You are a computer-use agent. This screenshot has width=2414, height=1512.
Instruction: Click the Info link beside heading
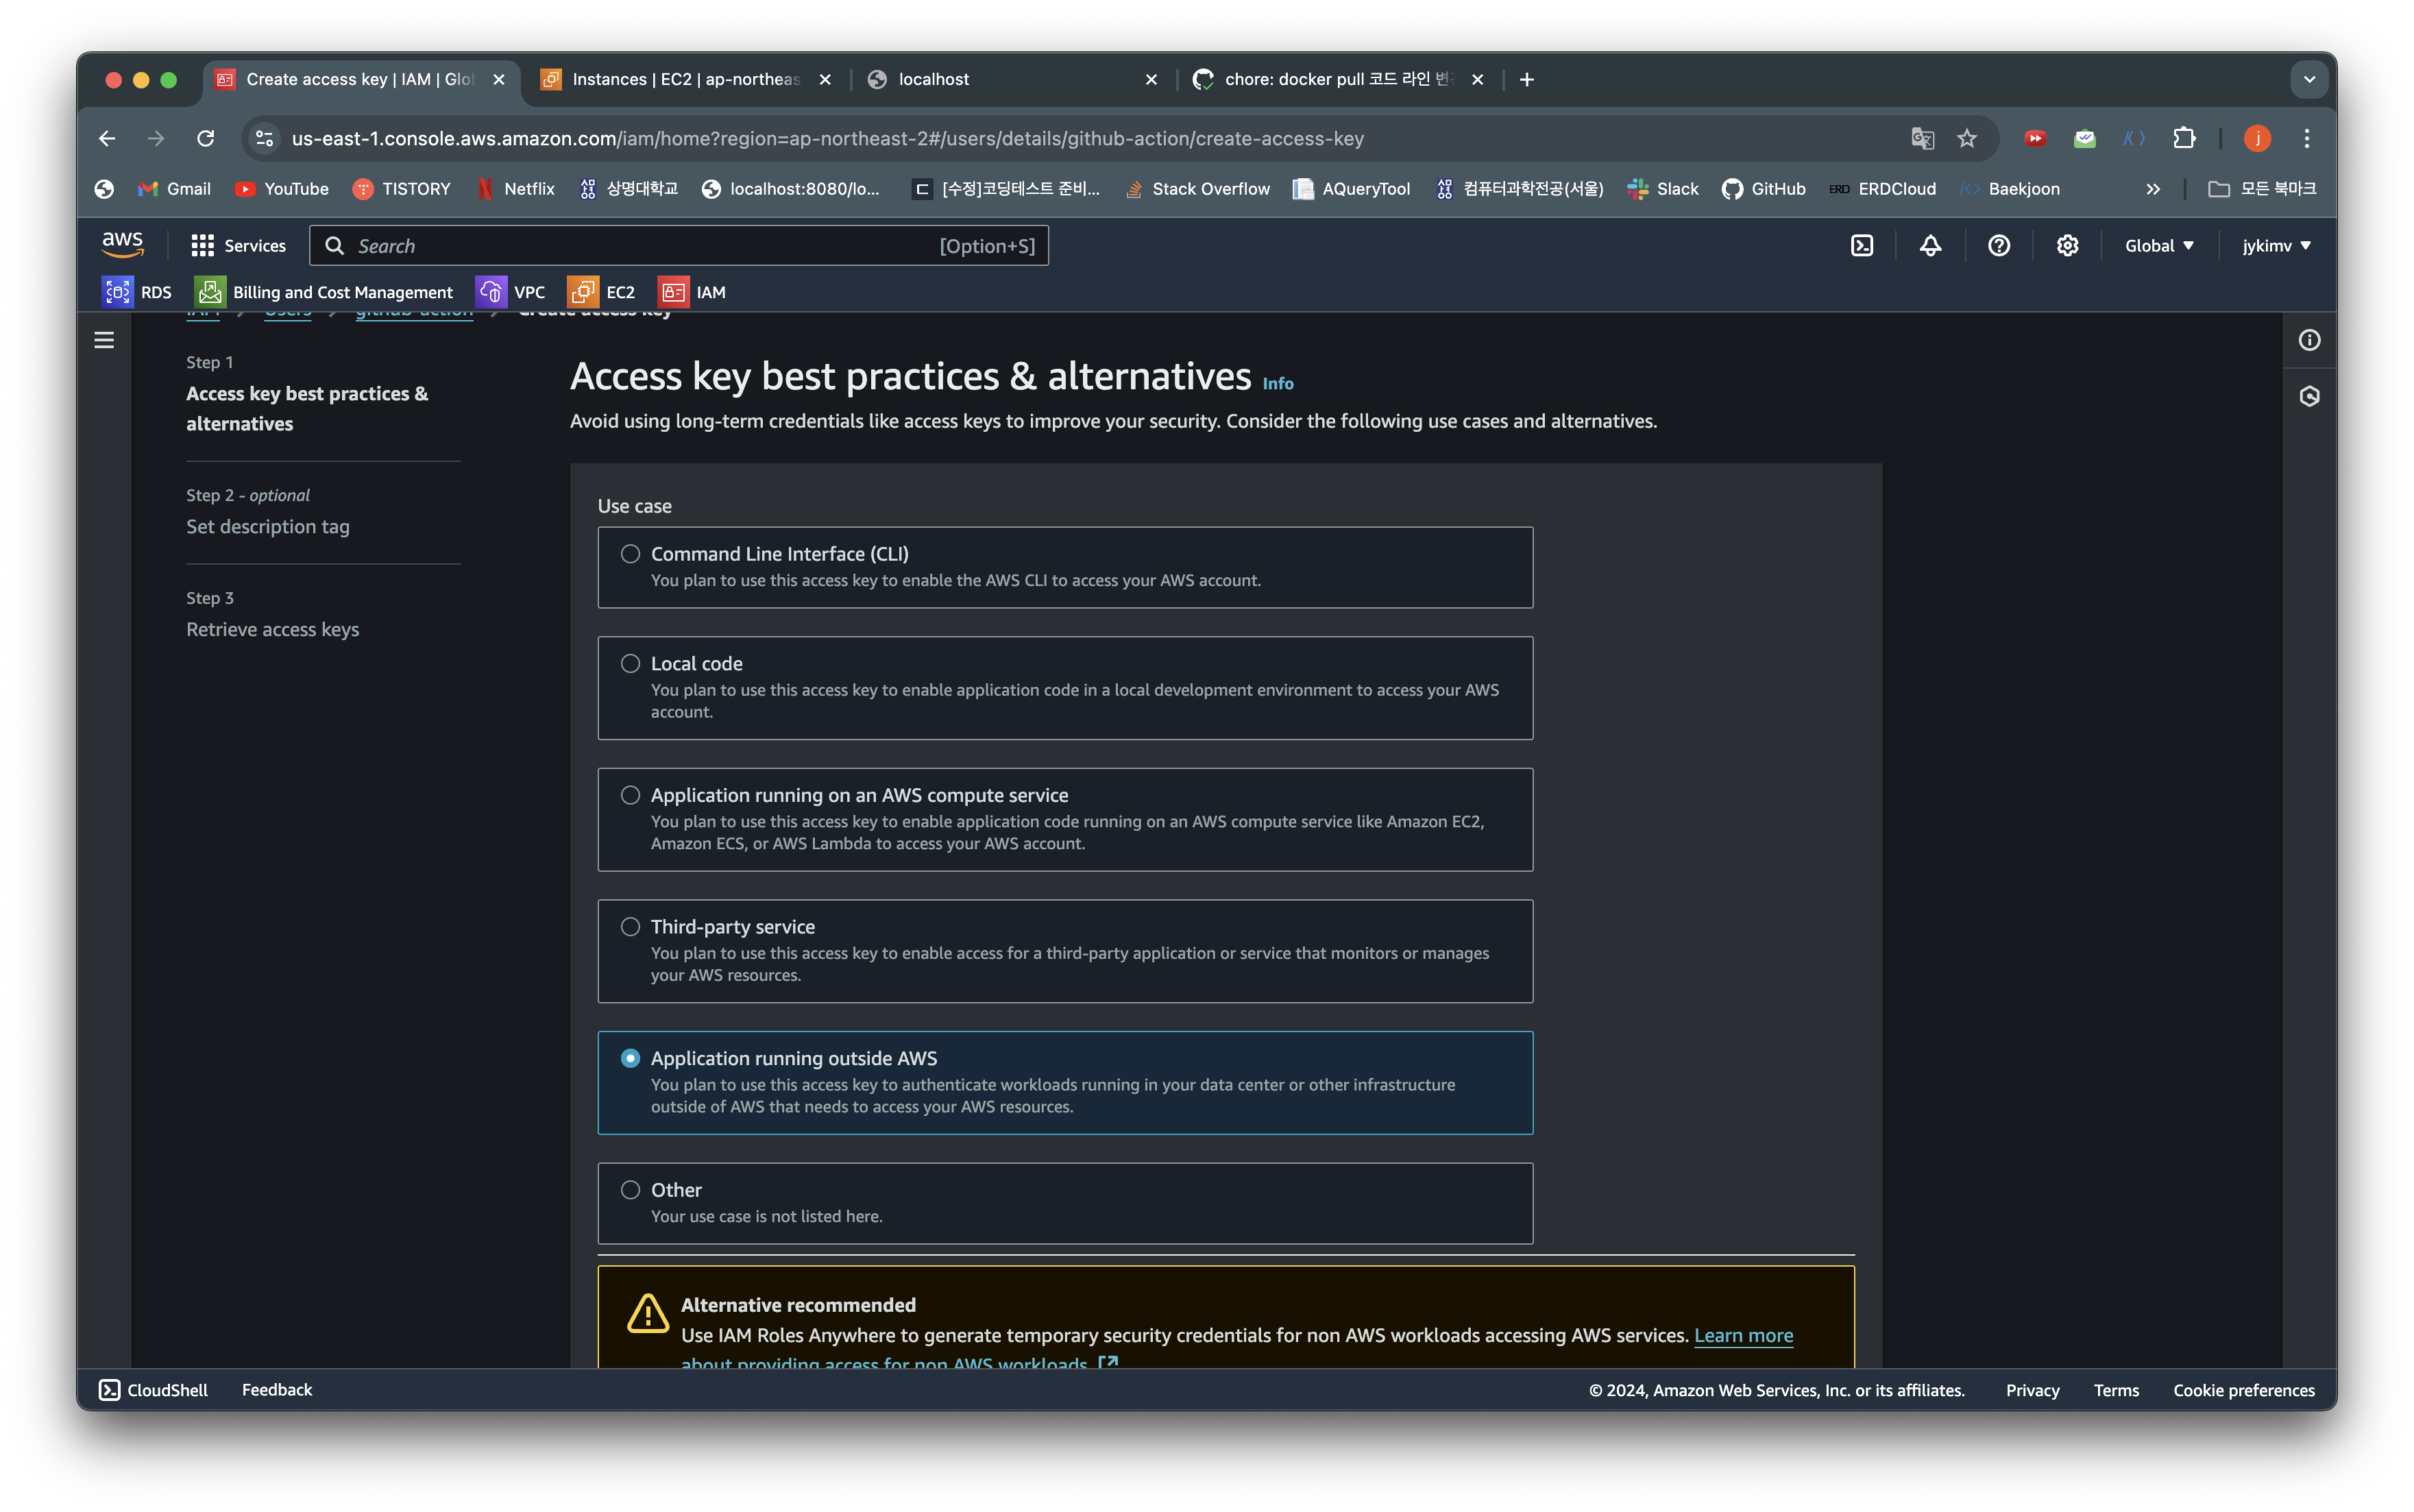[x=1277, y=384]
